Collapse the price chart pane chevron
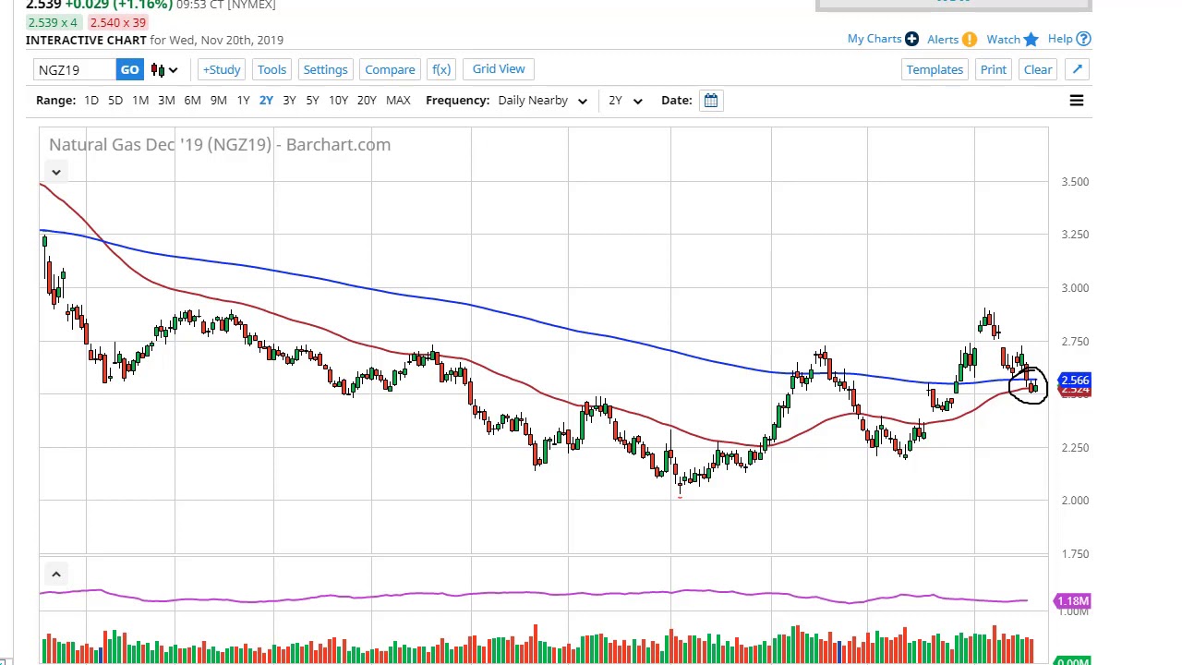The image size is (1182, 665). 55,172
